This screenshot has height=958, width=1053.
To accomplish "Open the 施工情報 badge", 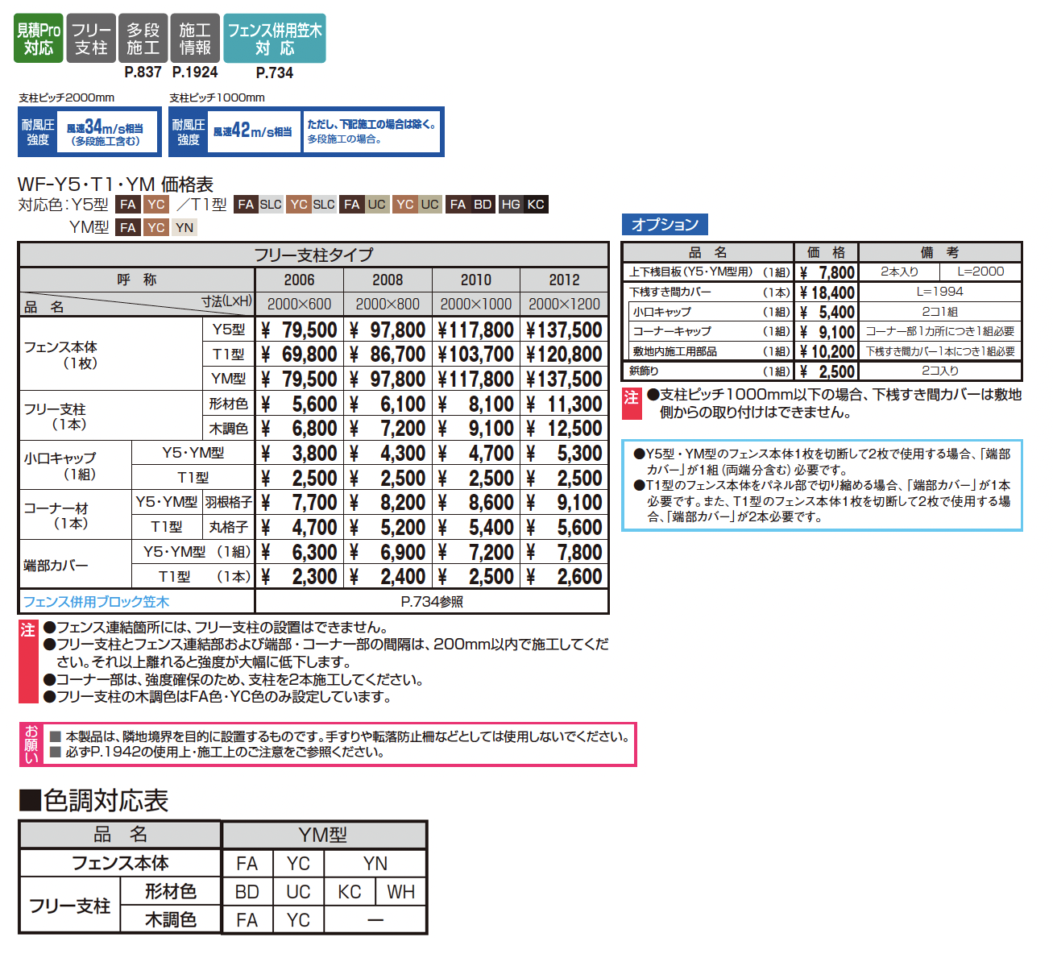I will [x=195, y=39].
